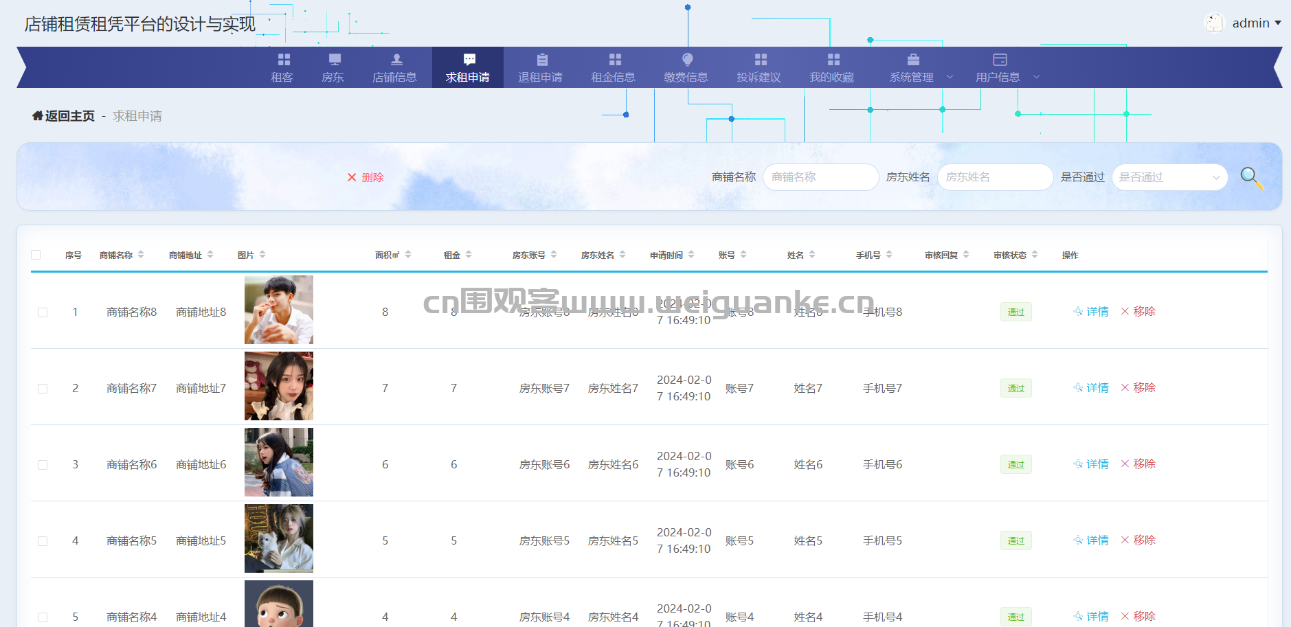Image resolution: width=1291 pixels, height=627 pixels.
Task: Sort by 手机号 using sort arrows
Action: coord(889,255)
